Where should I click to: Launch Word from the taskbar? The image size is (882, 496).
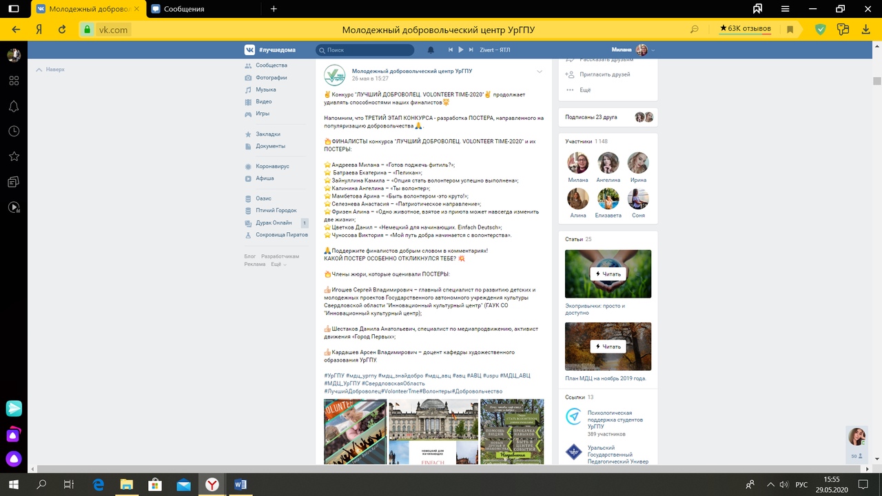click(x=240, y=484)
